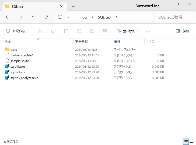The image size is (196, 145).
Task: Select the sample.sqlite3 file icon
Action: point(7,61)
